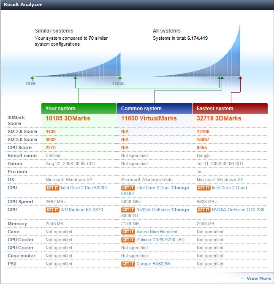Click the Microsoft Windows Vista entry
Image resolution: width=274 pixels, height=284 pixels.
pyautogui.click(x=147, y=180)
